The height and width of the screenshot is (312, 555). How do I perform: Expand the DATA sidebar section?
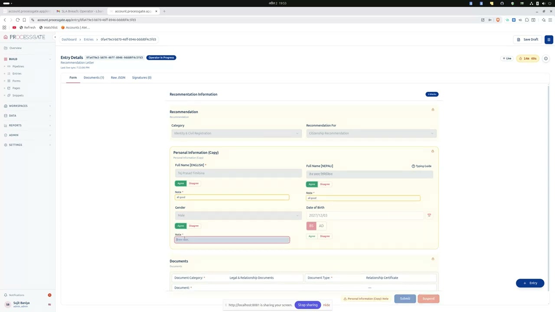(x=27, y=116)
